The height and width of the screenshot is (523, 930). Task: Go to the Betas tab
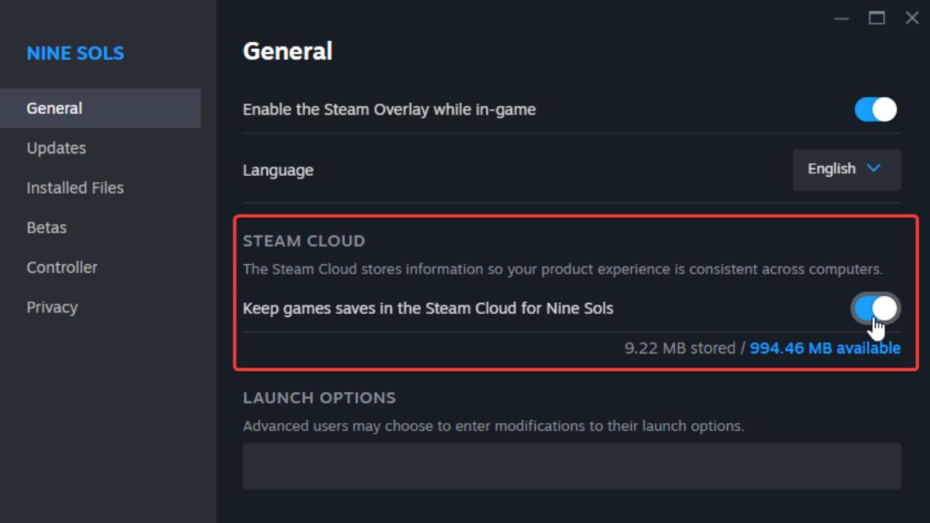(46, 228)
